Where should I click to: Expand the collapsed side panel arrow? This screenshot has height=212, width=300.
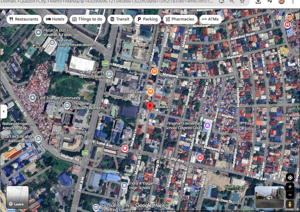[x=4, y=112]
